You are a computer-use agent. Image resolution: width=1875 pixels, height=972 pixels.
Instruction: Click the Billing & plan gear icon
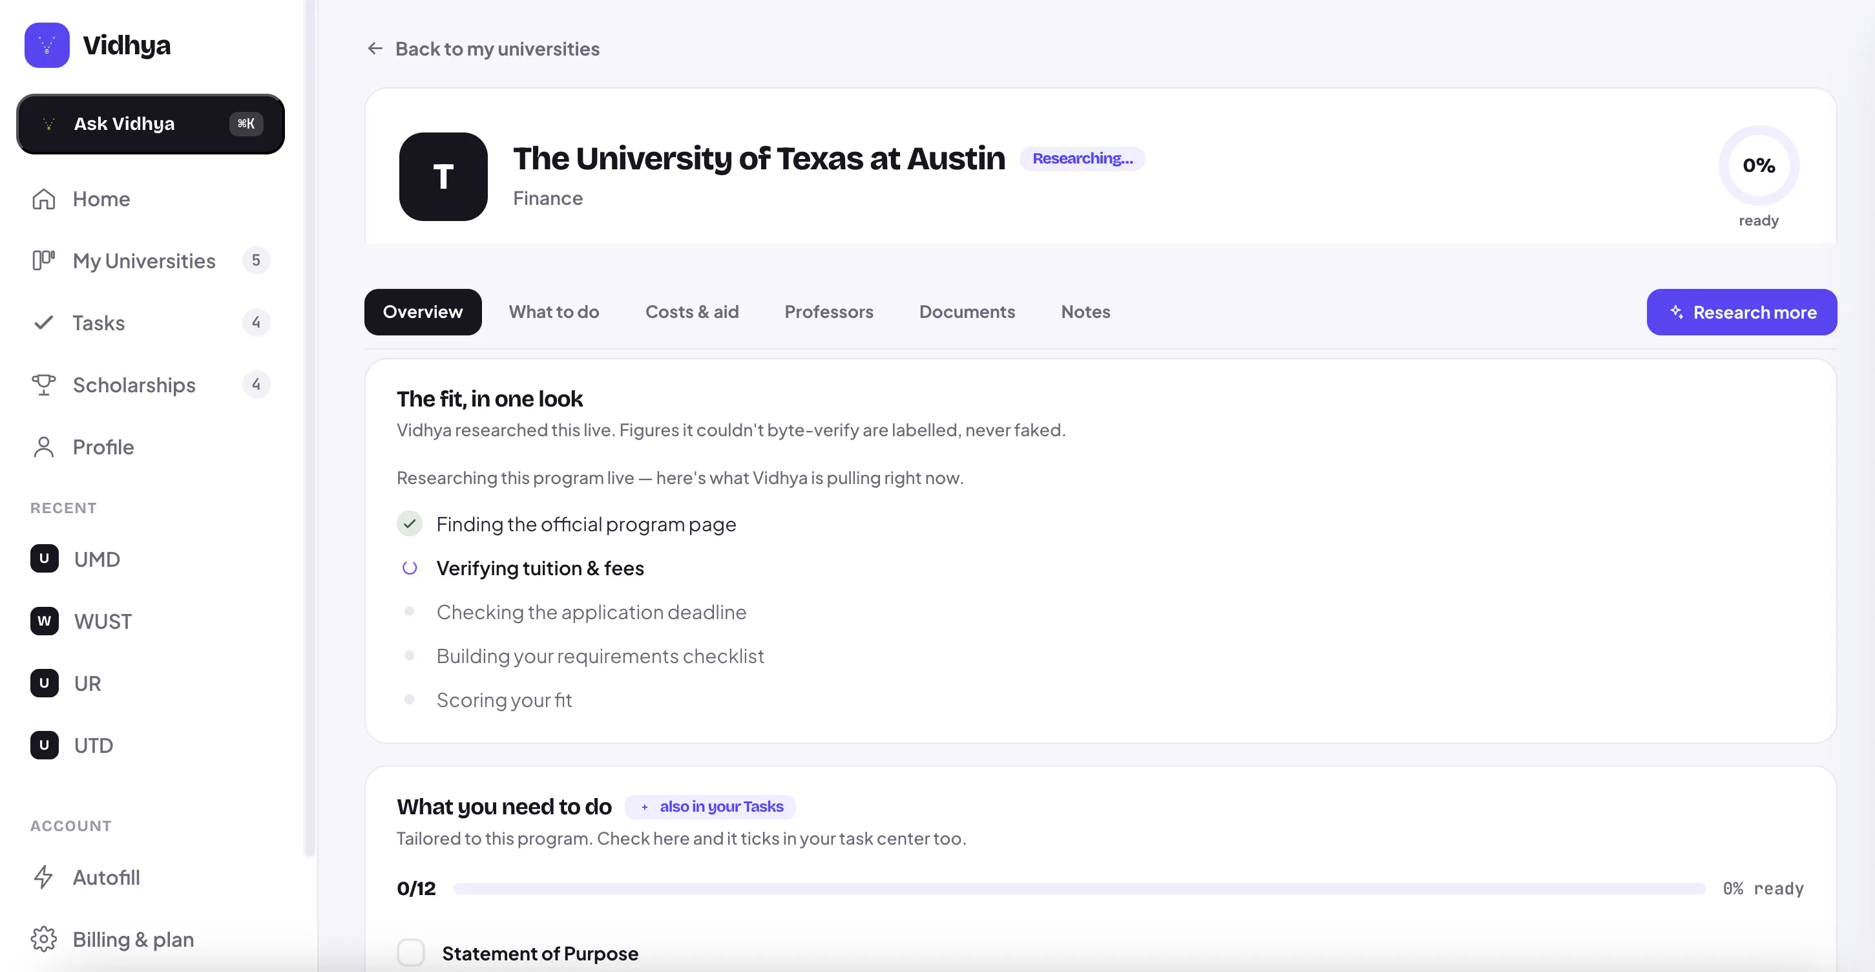(44, 939)
